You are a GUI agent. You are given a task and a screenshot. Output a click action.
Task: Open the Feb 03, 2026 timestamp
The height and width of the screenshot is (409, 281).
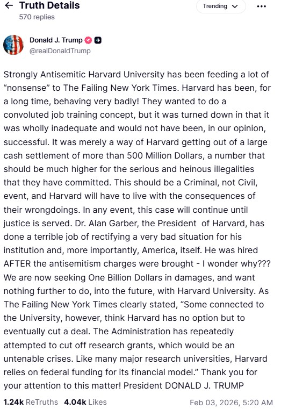[x=231, y=403]
